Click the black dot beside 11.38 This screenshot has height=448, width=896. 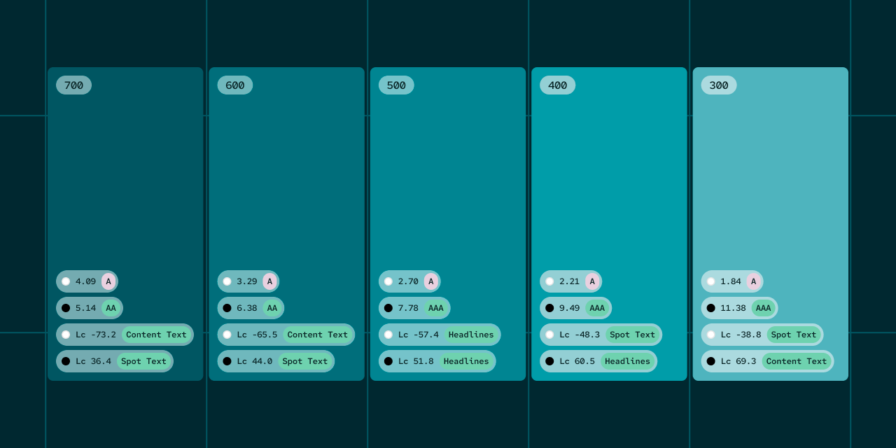(711, 308)
